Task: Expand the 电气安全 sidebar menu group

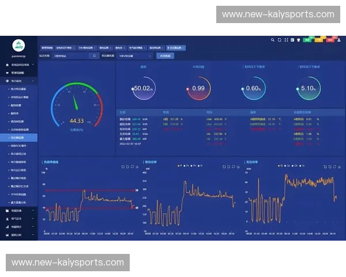Action: 19,219
